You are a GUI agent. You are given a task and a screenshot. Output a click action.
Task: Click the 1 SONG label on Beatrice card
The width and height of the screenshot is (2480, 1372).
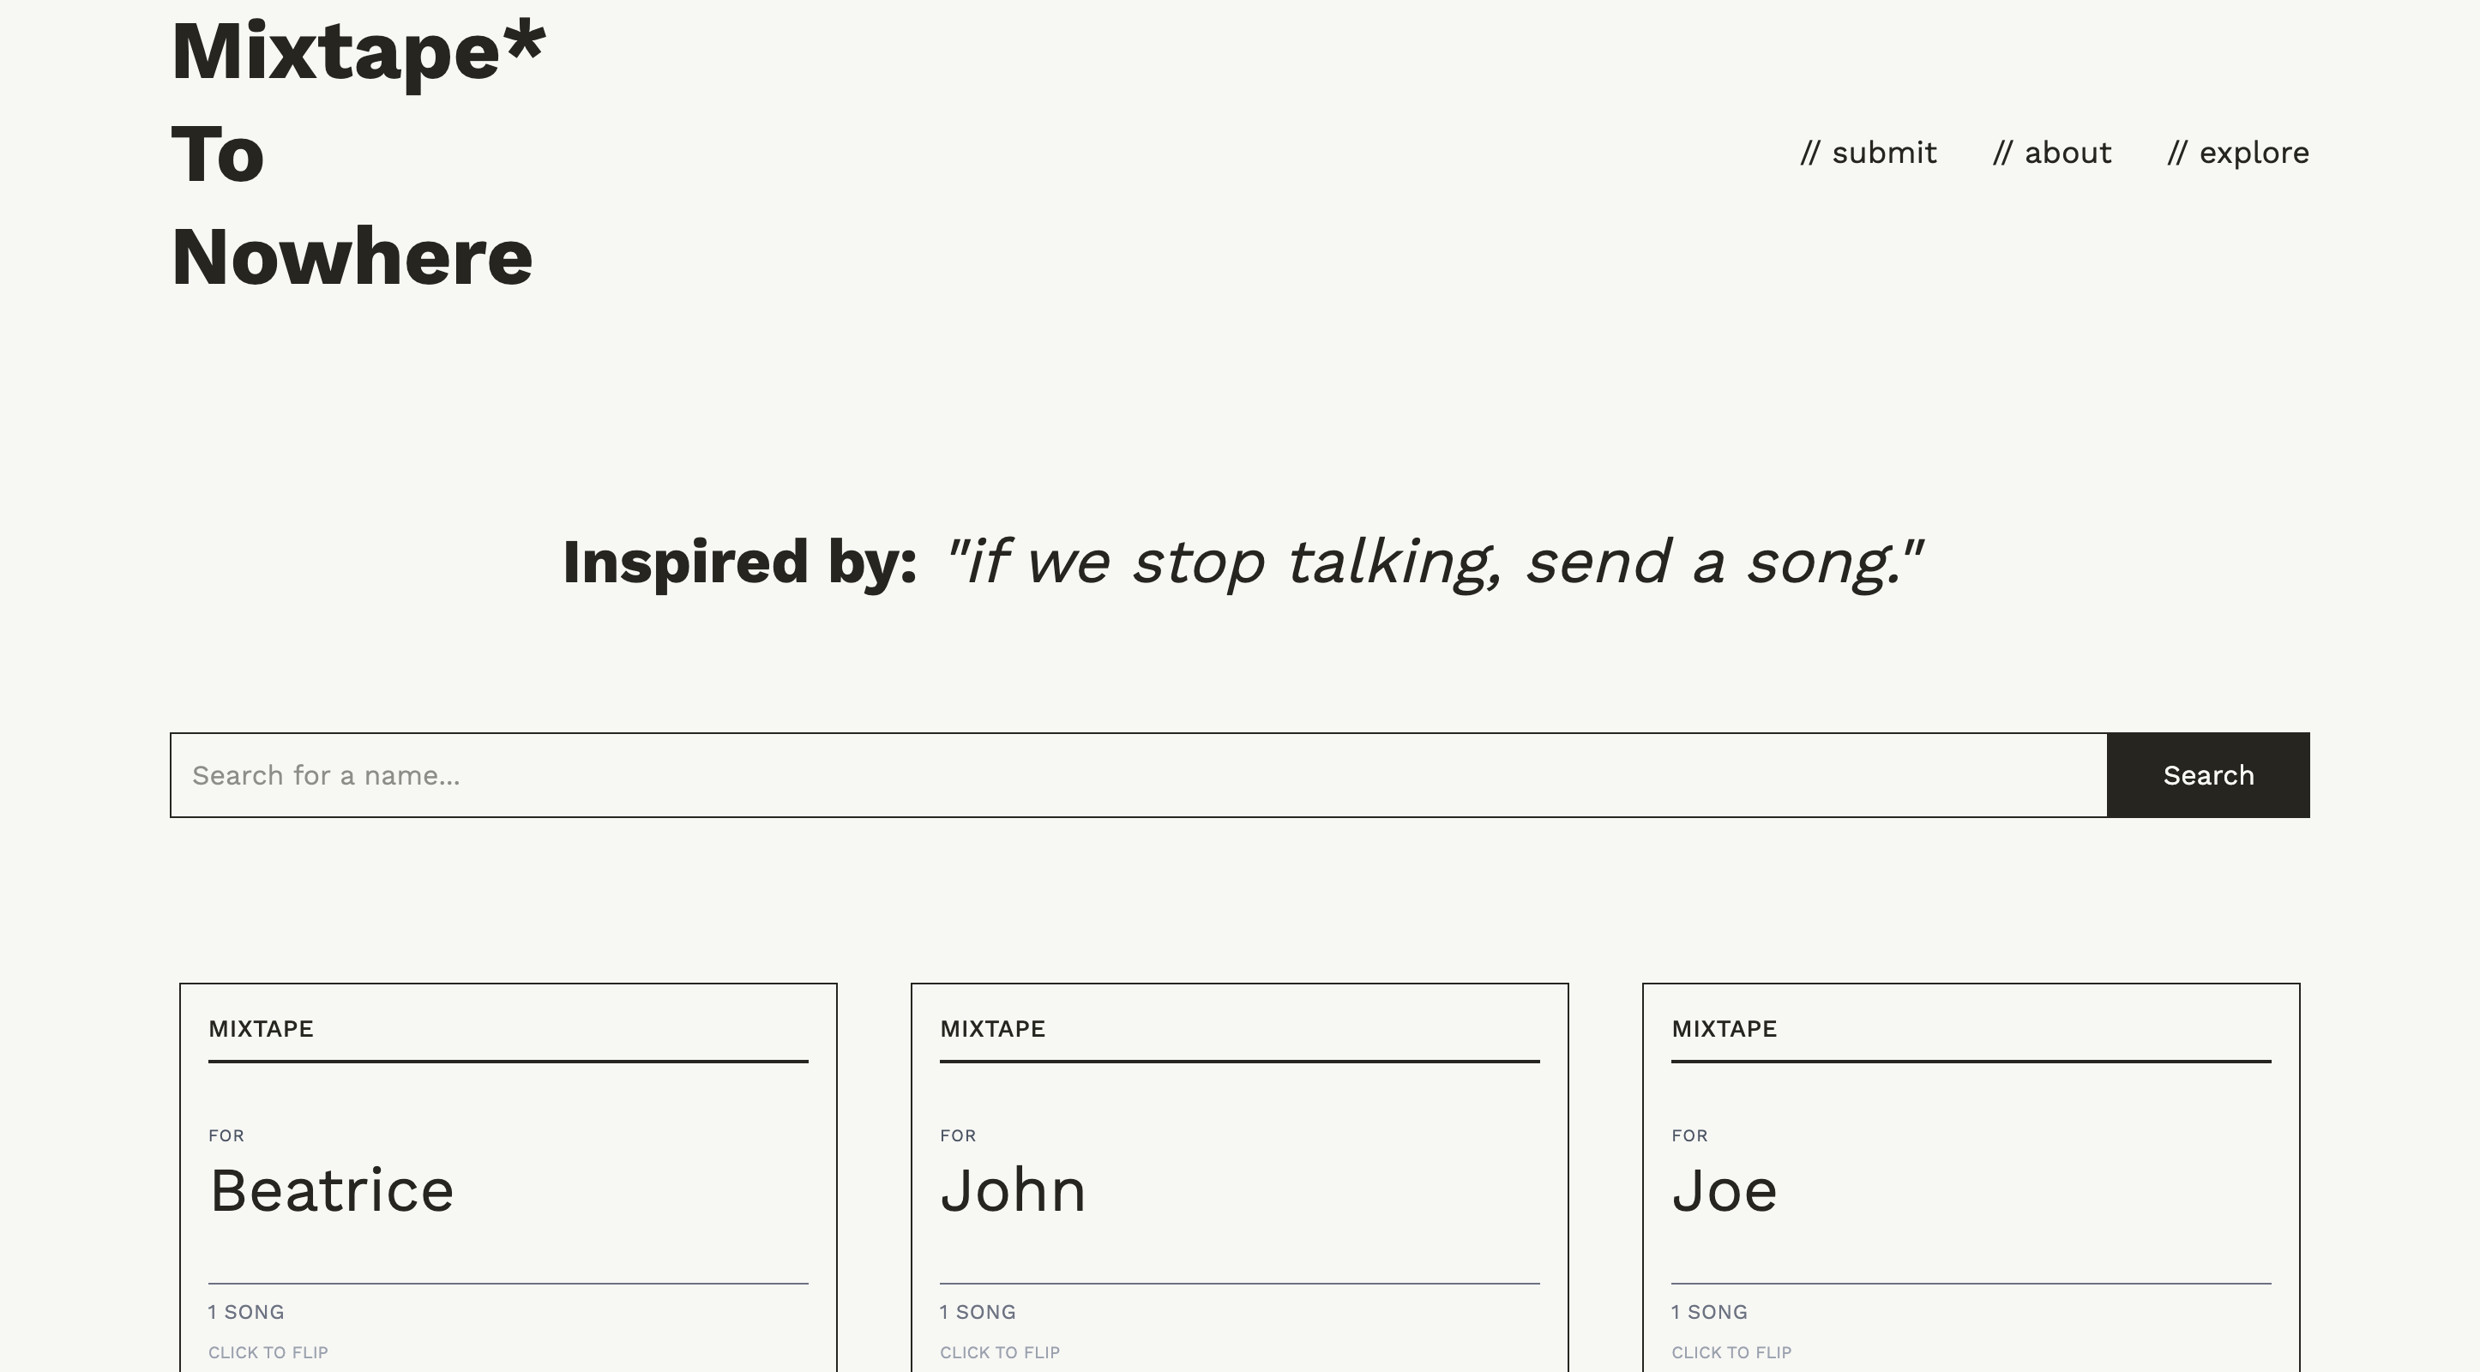click(244, 1311)
